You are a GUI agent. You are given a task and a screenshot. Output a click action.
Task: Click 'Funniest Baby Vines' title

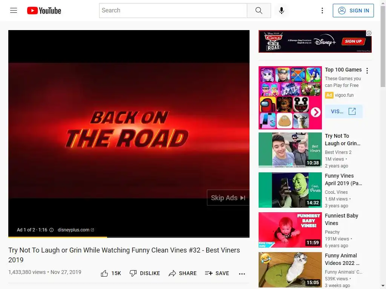342,219
